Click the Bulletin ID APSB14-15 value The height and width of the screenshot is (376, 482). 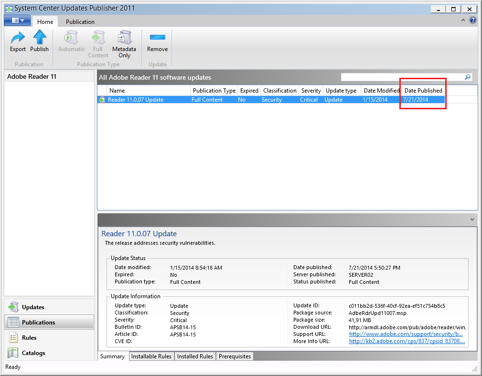[x=183, y=327]
